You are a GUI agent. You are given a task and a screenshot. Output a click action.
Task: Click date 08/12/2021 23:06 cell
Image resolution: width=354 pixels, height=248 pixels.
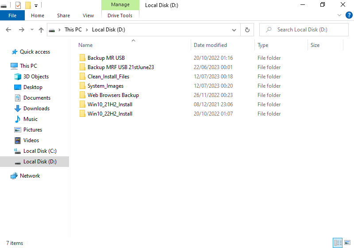[213, 104]
